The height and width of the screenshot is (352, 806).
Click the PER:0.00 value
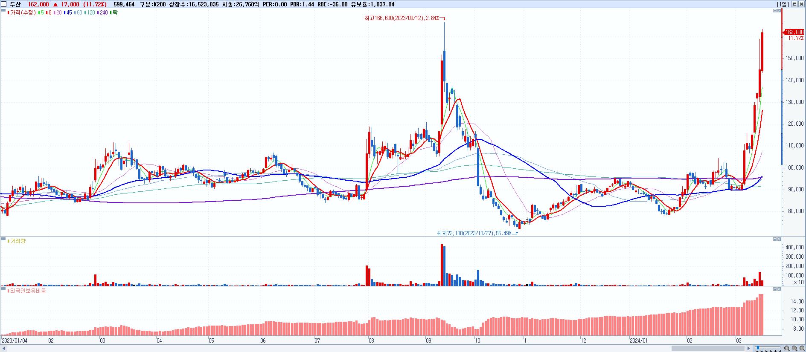(275, 4)
